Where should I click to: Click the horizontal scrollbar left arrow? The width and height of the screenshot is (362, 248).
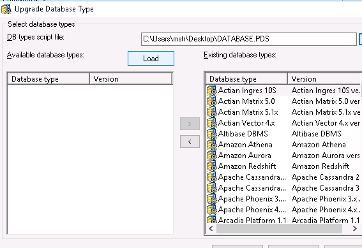[211, 229]
